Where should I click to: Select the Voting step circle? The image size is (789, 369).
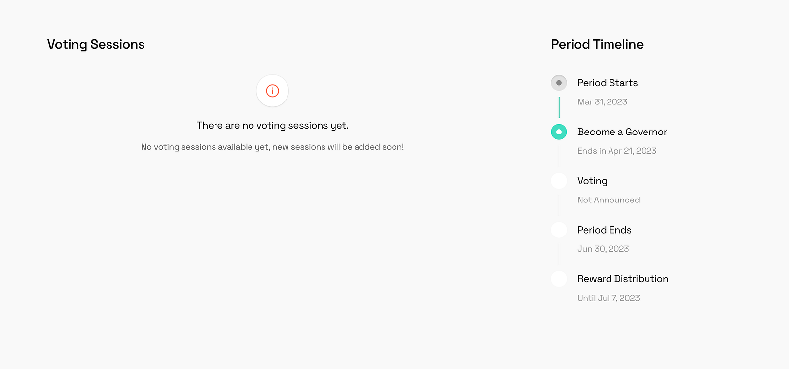pos(559,181)
